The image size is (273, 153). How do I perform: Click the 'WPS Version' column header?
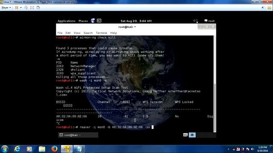[x=153, y=102]
